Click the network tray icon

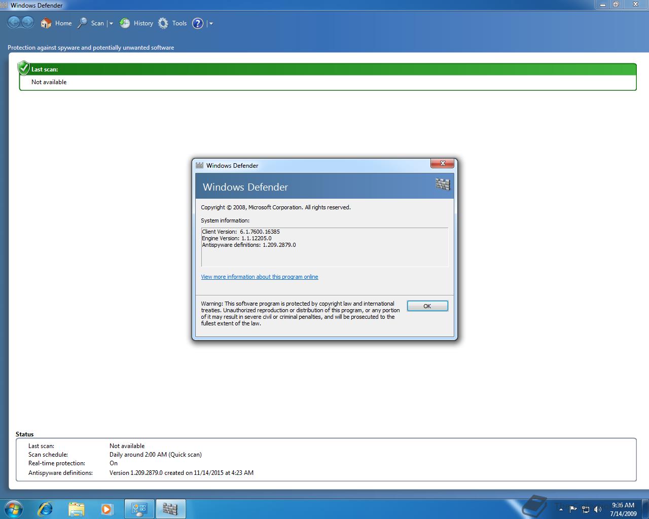[586, 509]
